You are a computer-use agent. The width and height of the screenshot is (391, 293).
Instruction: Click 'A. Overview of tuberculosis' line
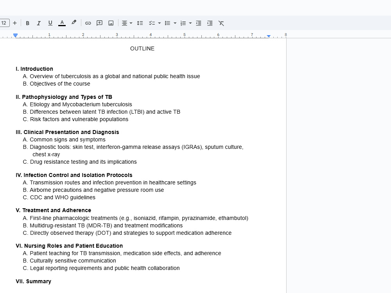(x=111, y=76)
